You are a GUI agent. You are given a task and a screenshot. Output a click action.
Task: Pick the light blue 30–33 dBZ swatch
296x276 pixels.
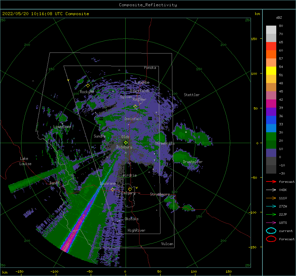271,128
